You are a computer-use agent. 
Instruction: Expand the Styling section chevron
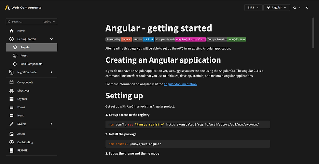[x=51, y=124]
